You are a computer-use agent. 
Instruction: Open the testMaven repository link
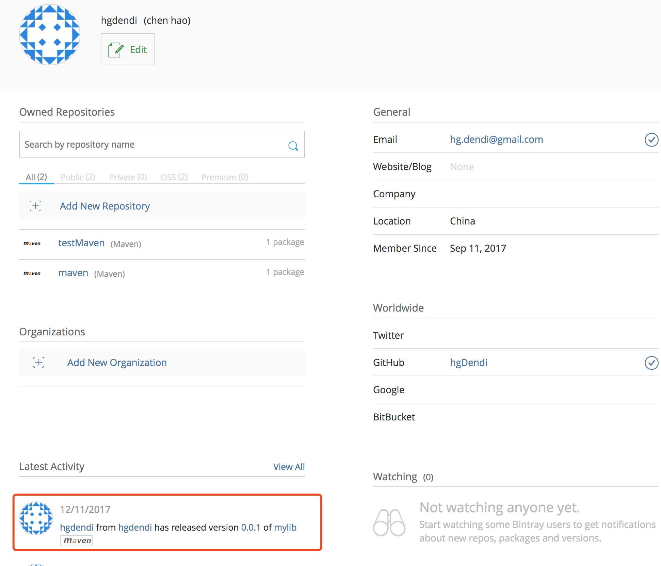[x=81, y=243]
